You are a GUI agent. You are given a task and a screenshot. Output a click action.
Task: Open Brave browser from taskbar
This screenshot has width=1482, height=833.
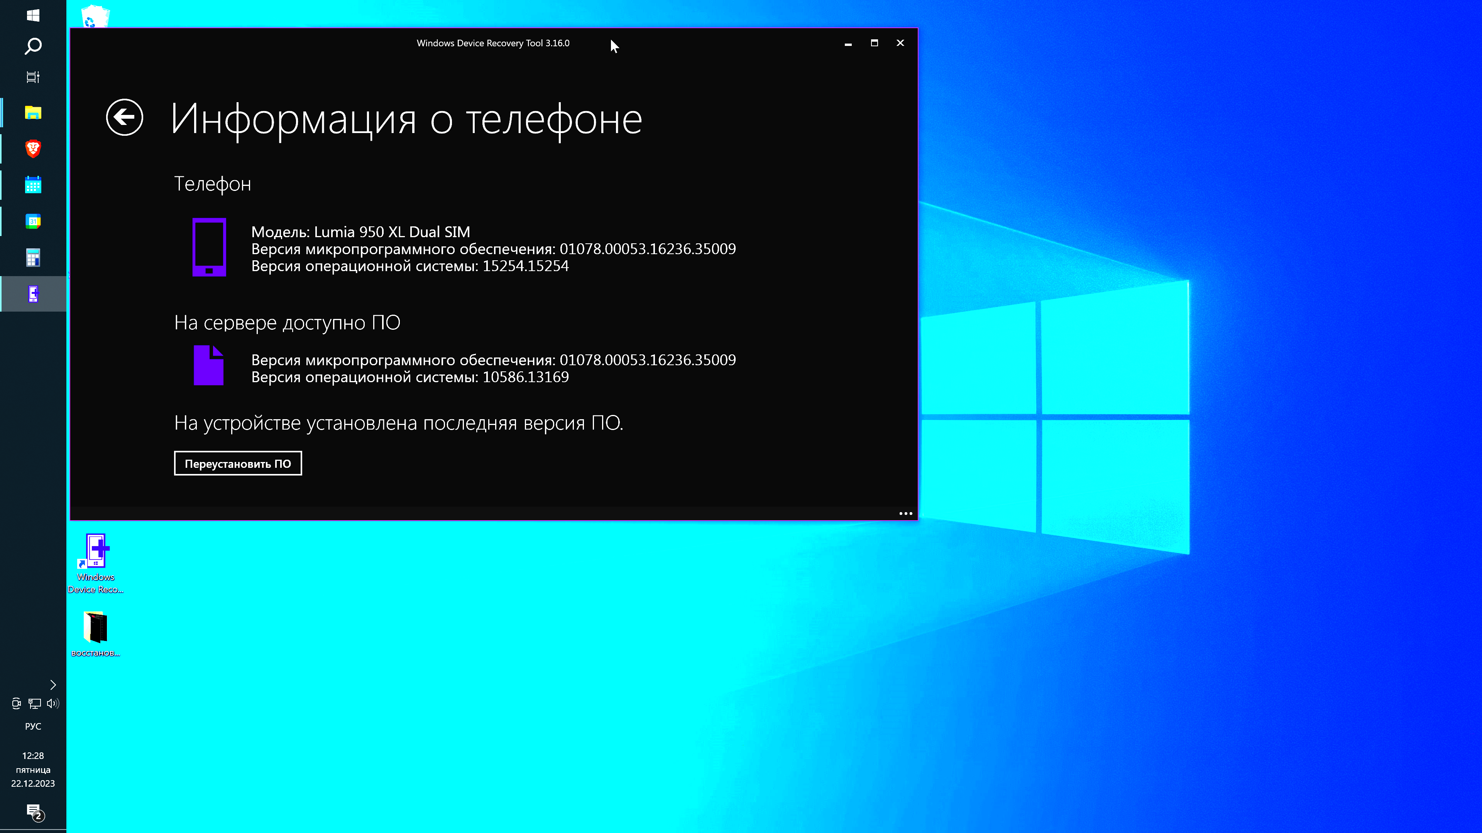point(33,149)
